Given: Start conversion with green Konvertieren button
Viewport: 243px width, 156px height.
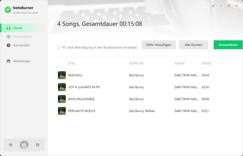Looking at the screenshot, I should [x=228, y=45].
